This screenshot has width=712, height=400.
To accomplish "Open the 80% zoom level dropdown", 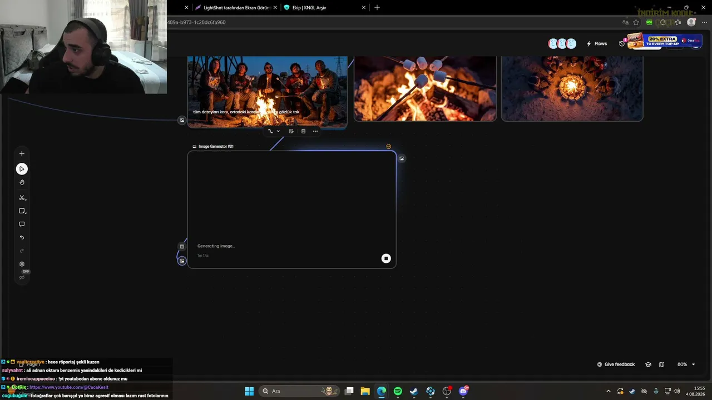I will 686,364.
